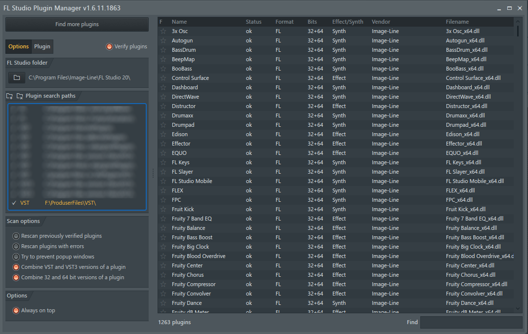Select the Fruity Chorus plugin row

pos(336,275)
